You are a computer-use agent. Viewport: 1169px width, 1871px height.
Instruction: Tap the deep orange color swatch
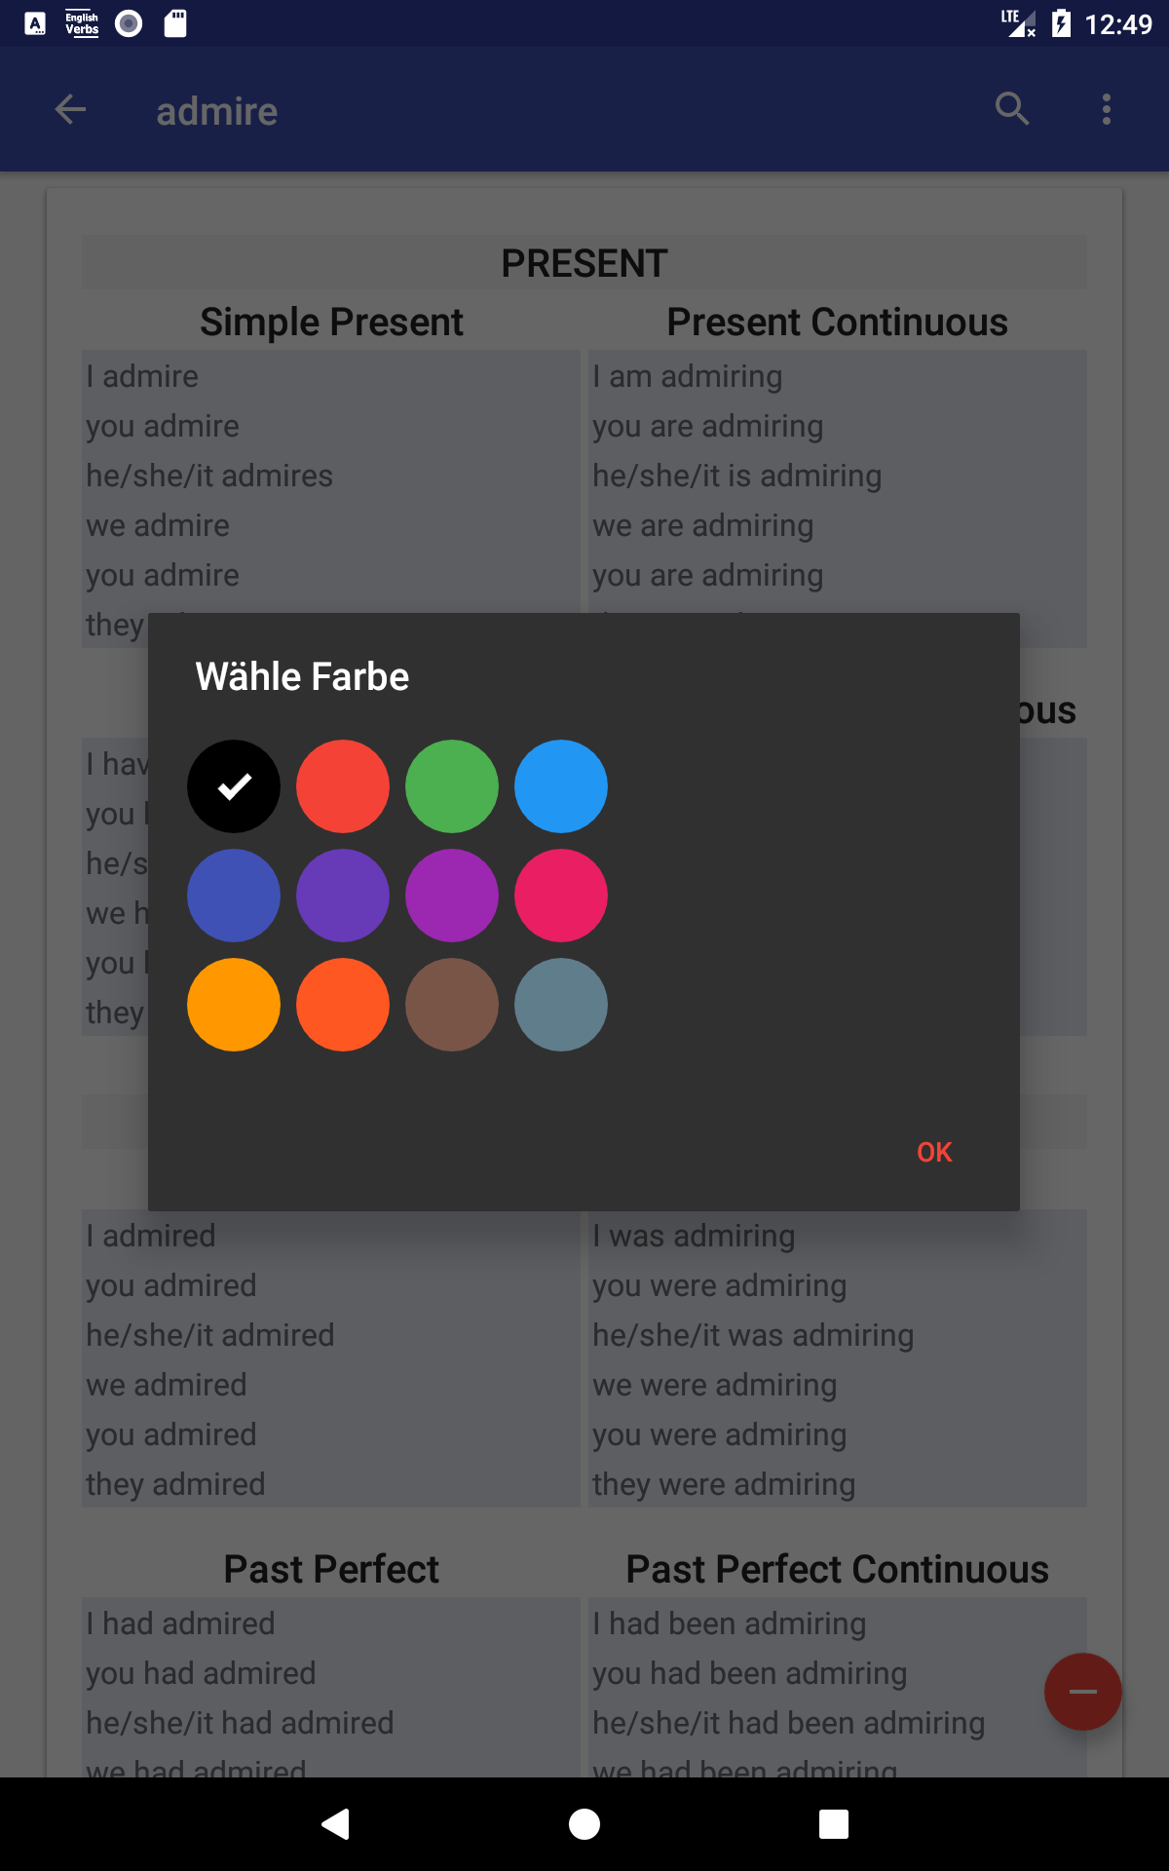coord(343,1005)
